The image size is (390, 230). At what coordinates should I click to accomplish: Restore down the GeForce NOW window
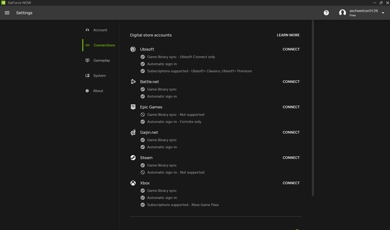point(381,2)
